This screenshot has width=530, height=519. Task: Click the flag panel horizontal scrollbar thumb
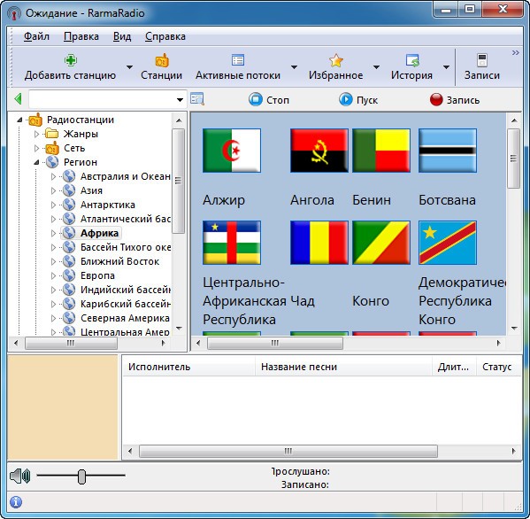[x=275, y=343]
